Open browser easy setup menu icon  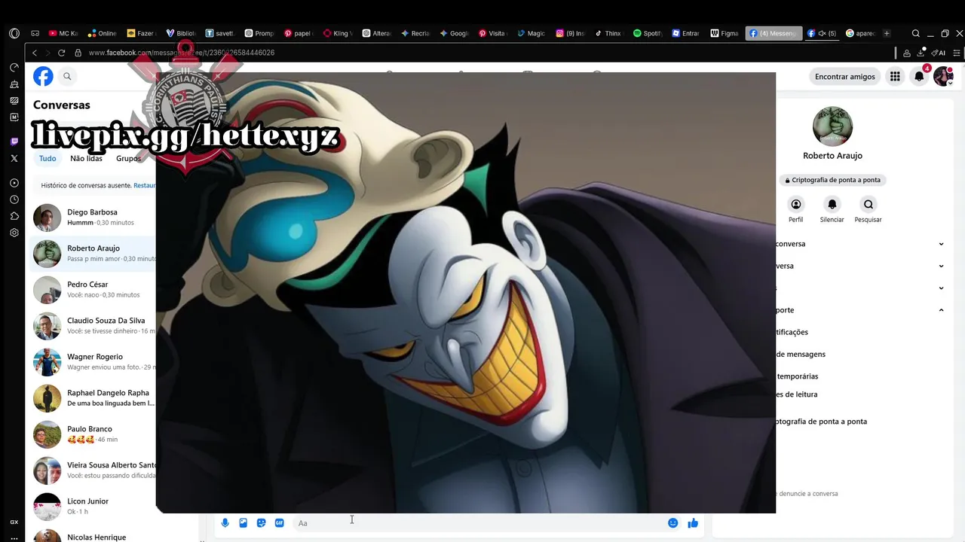click(x=957, y=53)
